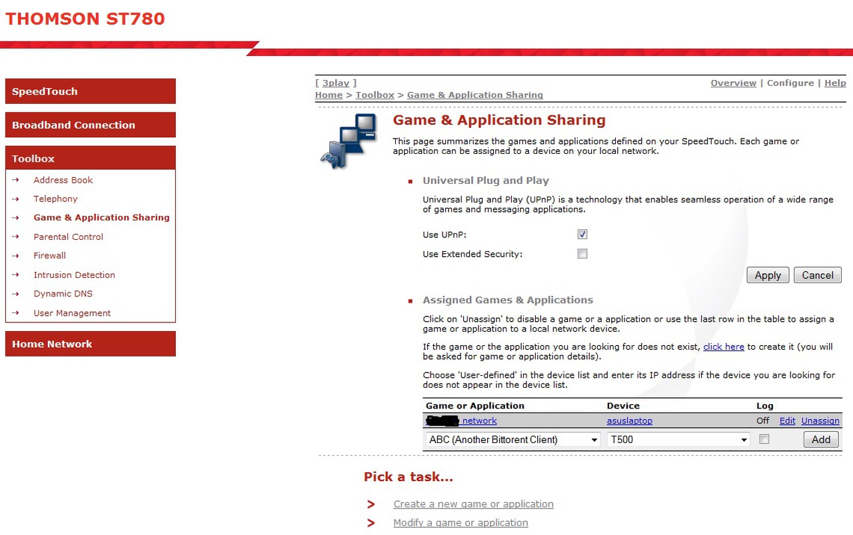Click the 'Assigned Games & Applications' section heading
The image size is (853, 535).
(x=508, y=300)
